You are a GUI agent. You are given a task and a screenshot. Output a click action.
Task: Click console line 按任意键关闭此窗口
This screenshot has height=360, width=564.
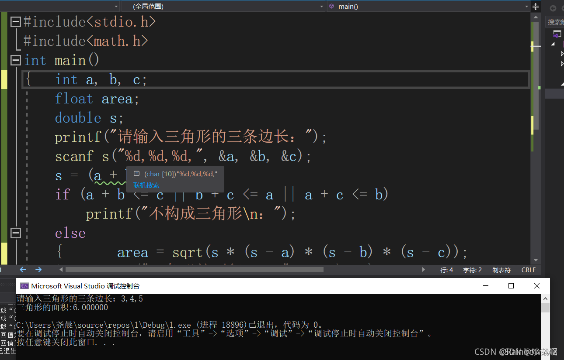66,343
